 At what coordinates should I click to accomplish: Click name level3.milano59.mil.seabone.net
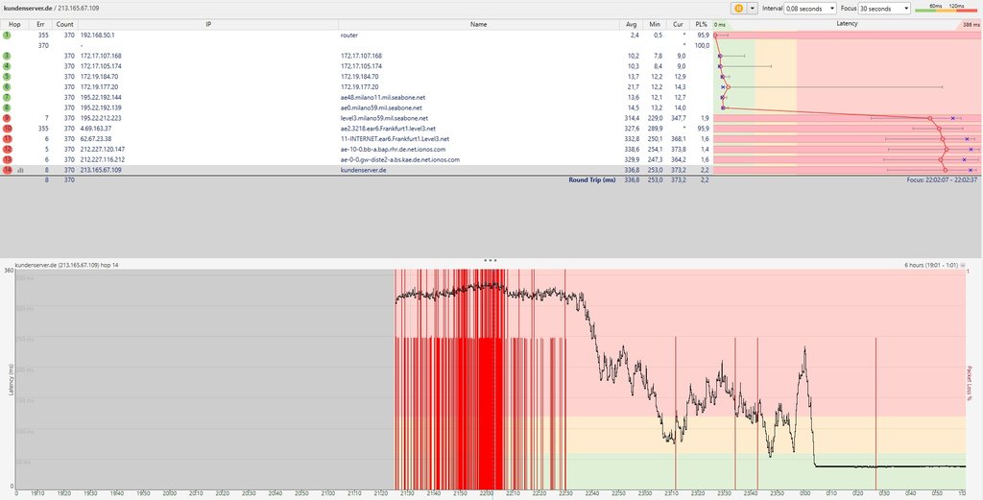pos(384,118)
